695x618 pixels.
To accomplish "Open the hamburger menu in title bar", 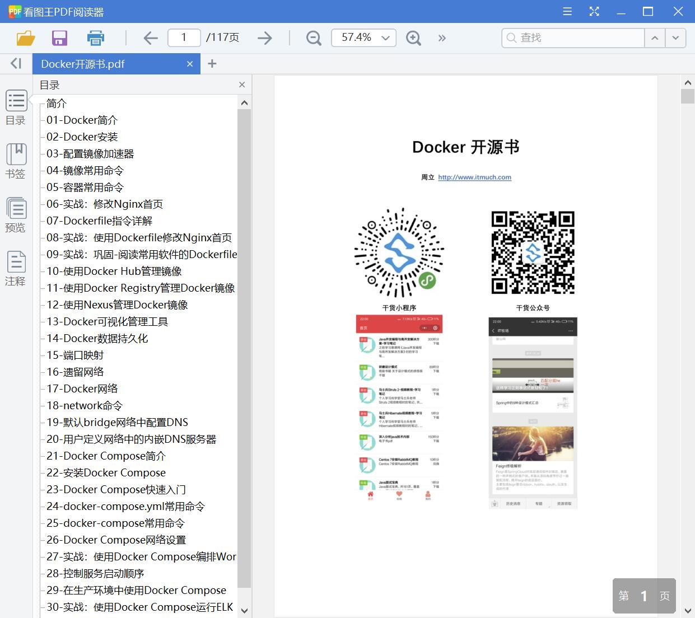I will (x=567, y=11).
